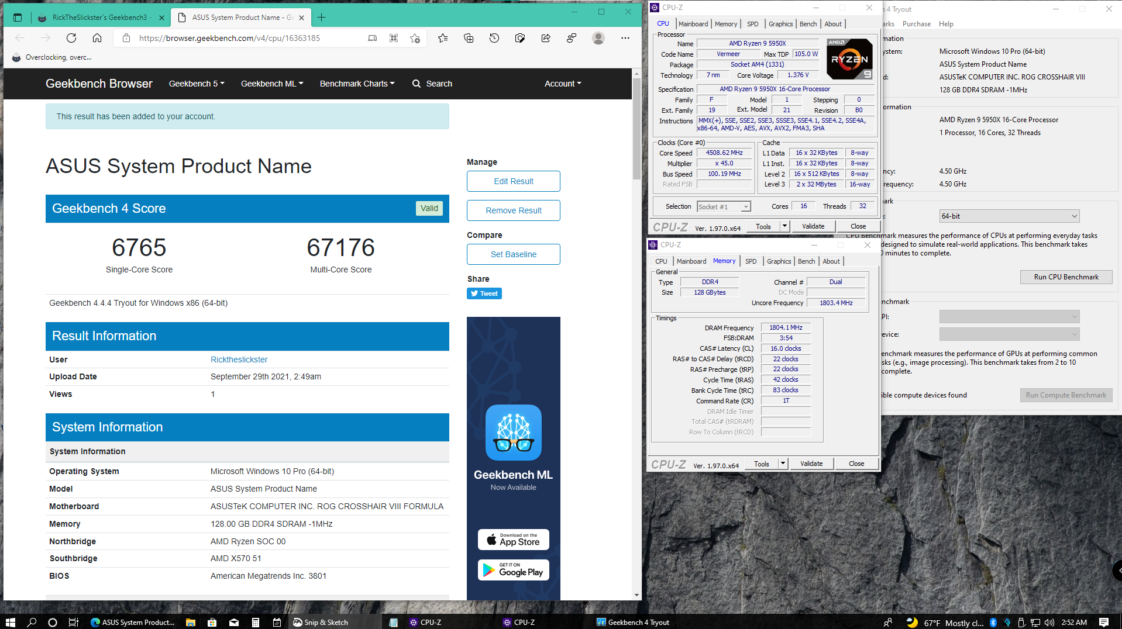Click the Windows Start button
Image resolution: width=1122 pixels, height=629 pixels.
10,622
